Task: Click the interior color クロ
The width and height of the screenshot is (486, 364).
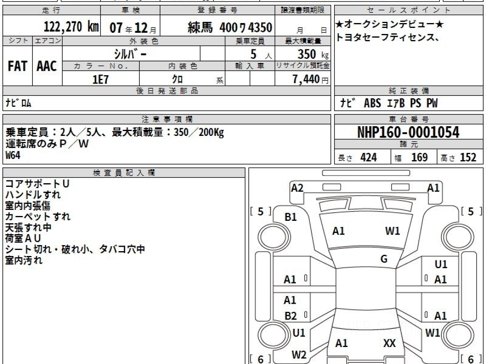Action: pos(177,79)
